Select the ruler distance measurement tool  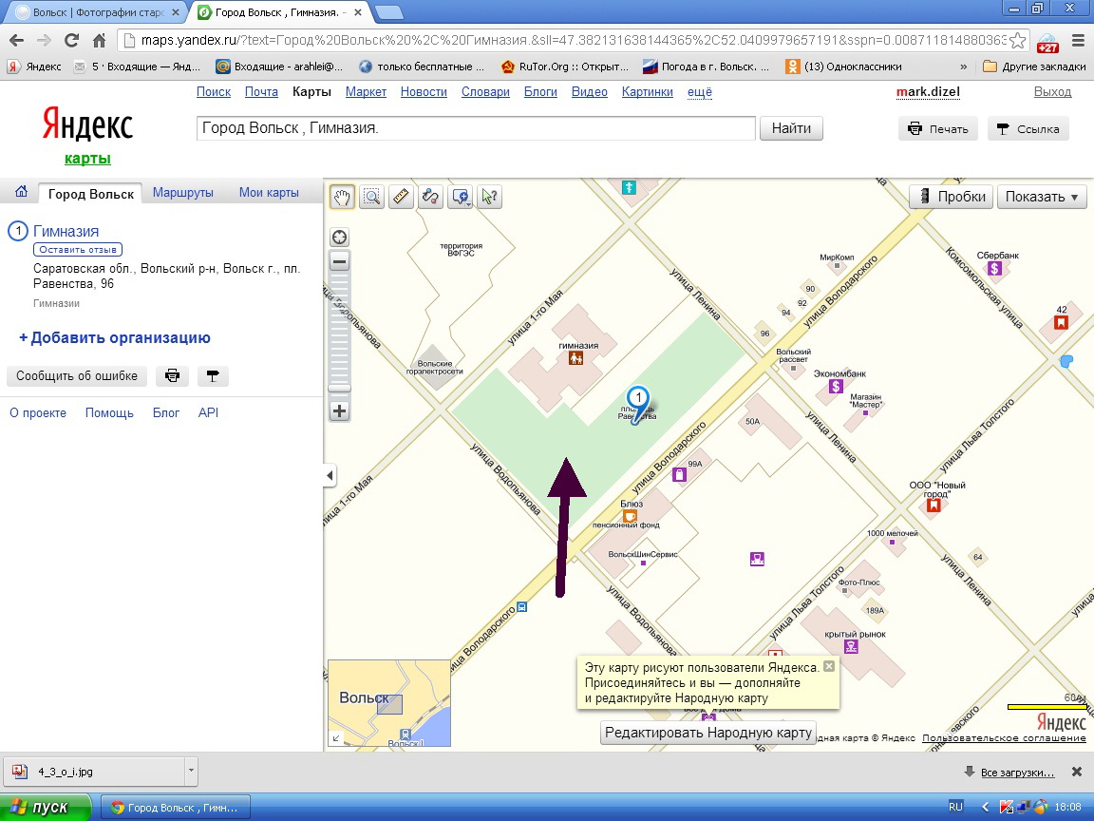pyautogui.click(x=401, y=197)
